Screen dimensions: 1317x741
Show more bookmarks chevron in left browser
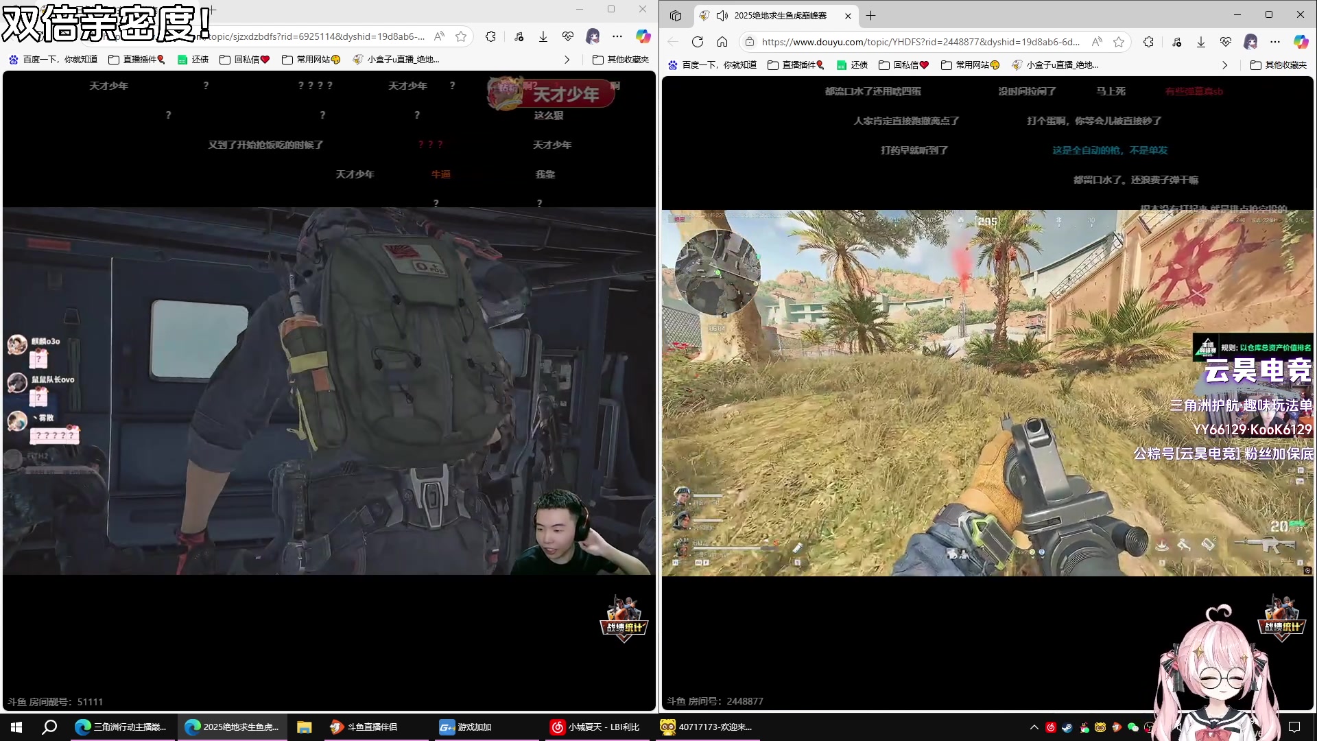(567, 60)
